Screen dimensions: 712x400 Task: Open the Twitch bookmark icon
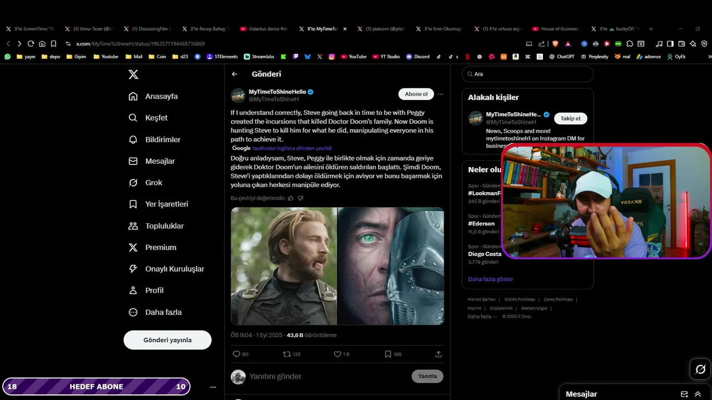pos(295,57)
